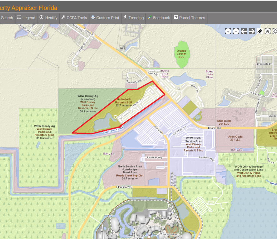The height and width of the screenshot is (239, 277).
Task: Click the home extent icon
Action: coord(268,31)
